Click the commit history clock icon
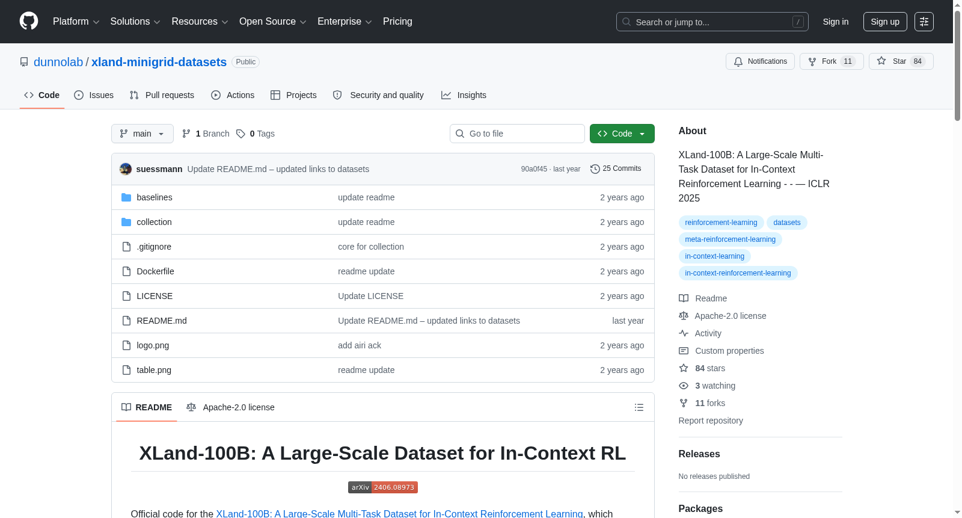962x518 pixels. click(595, 169)
